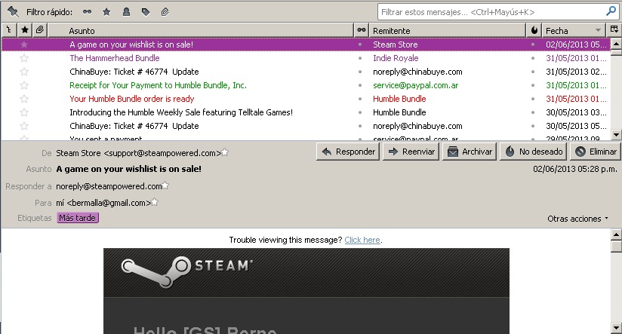Screen dimensions: 622x334
Task: Filter messages from contacts icon
Action: click(x=126, y=12)
